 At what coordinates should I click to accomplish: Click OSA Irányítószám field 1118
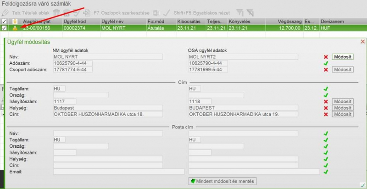point(200,101)
